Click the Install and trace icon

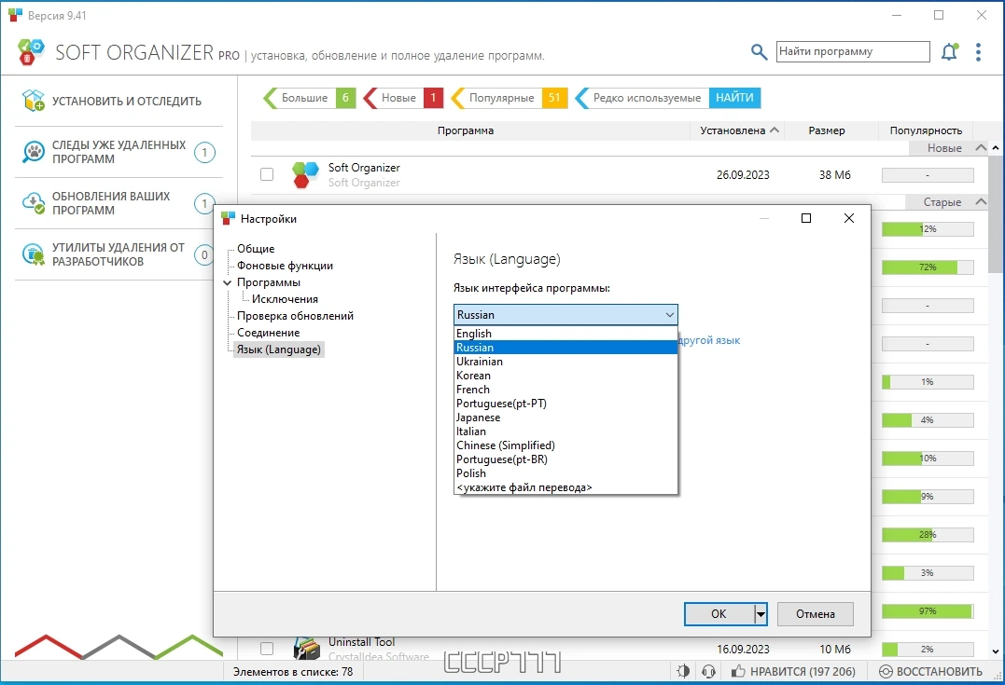[33, 101]
